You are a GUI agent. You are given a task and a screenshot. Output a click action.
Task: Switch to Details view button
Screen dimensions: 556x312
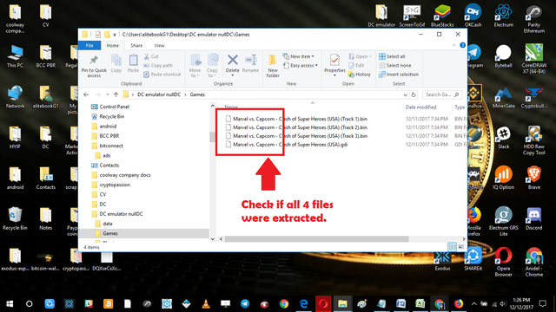tap(452, 247)
